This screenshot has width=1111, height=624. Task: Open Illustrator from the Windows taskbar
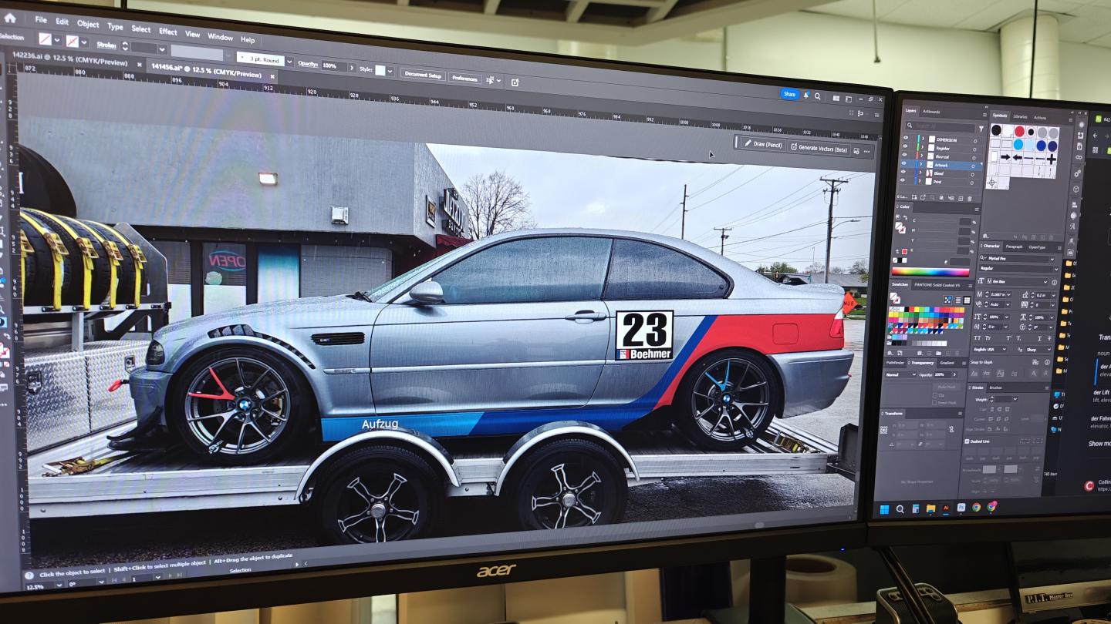946,508
